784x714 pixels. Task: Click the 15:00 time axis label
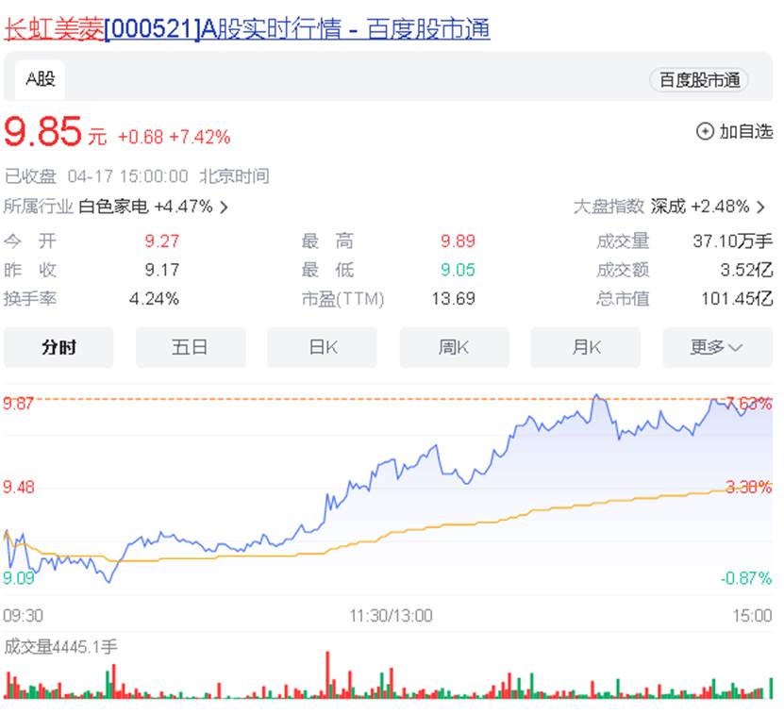click(753, 616)
